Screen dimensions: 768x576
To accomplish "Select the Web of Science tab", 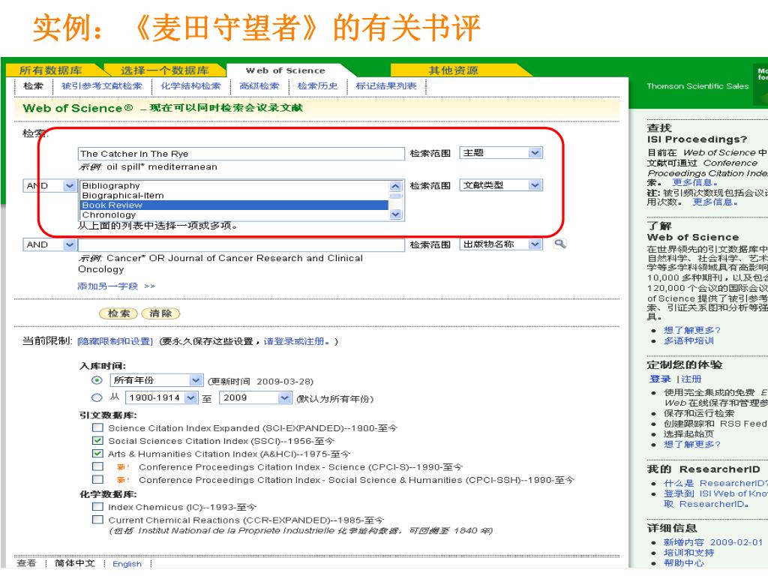I will pos(285,70).
